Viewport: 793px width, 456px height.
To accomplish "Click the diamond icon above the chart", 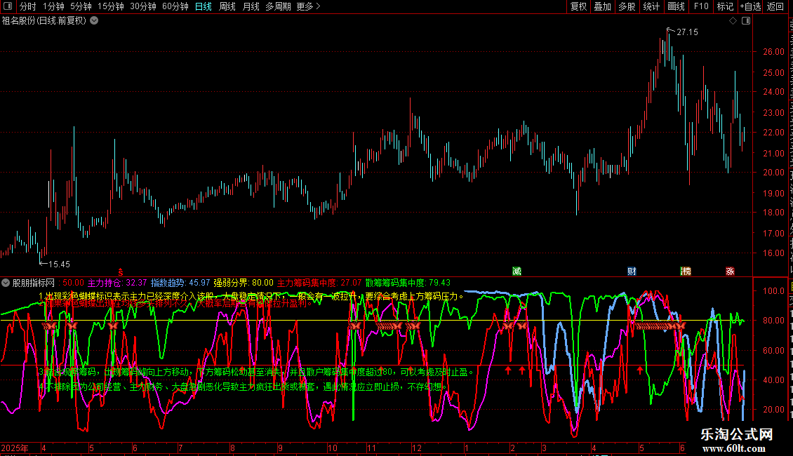I will [x=733, y=21].
